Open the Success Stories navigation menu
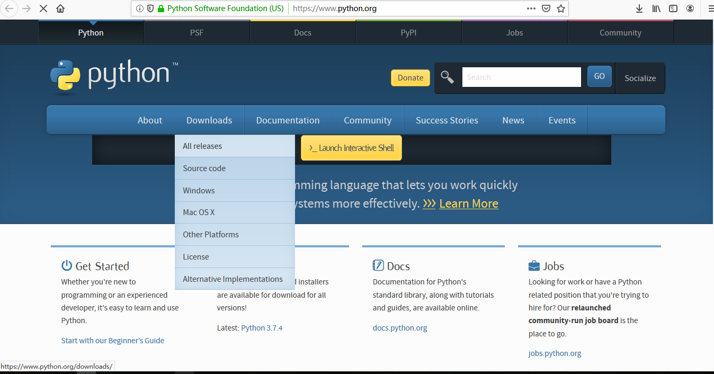This screenshot has height=374, width=714. coord(447,120)
